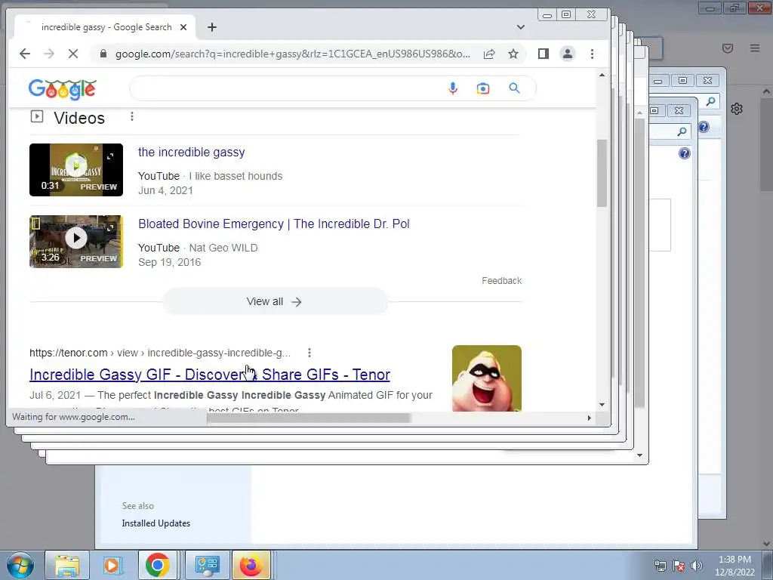The image size is (773, 580).
Task: Click upper help question-mark icon in background window
Action: click(704, 127)
